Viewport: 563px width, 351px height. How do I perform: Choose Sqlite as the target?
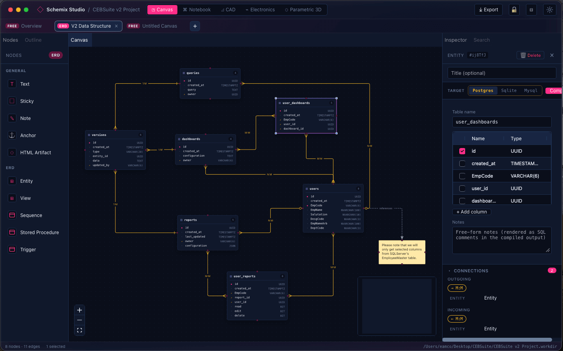tap(509, 90)
